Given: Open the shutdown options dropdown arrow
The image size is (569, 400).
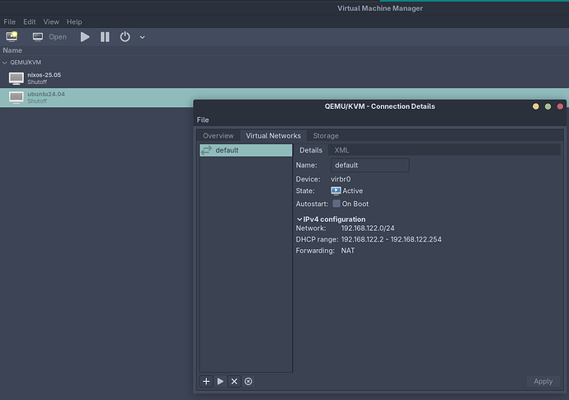Looking at the screenshot, I should pyautogui.click(x=143, y=37).
